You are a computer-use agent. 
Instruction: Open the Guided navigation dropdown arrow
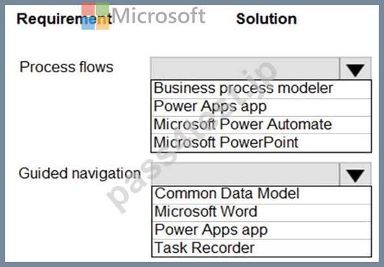click(356, 174)
